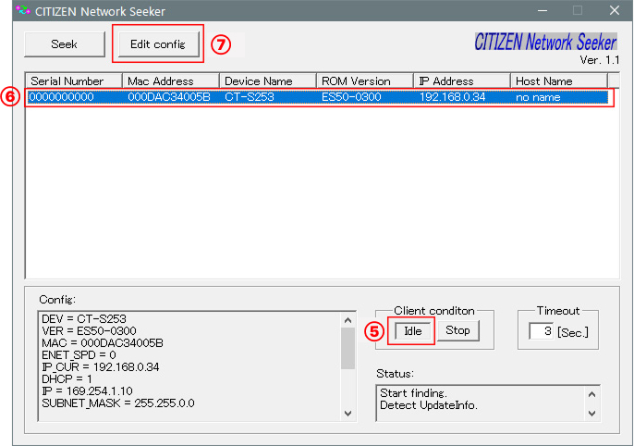Sort list by IP Address column
This screenshot has width=634, height=446.
tap(461, 81)
